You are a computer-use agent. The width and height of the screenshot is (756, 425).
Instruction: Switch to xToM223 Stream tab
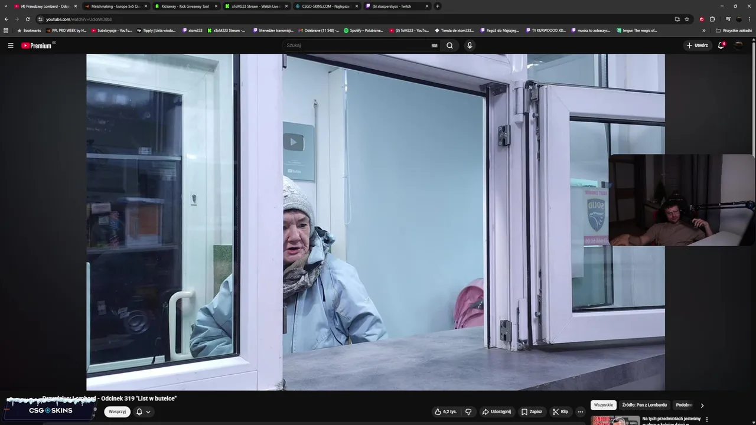pos(256,6)
